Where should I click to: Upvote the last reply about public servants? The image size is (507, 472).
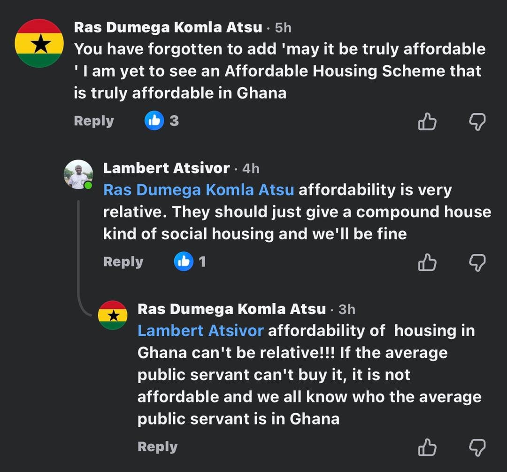pyautogui.click(x=427, y=448)
